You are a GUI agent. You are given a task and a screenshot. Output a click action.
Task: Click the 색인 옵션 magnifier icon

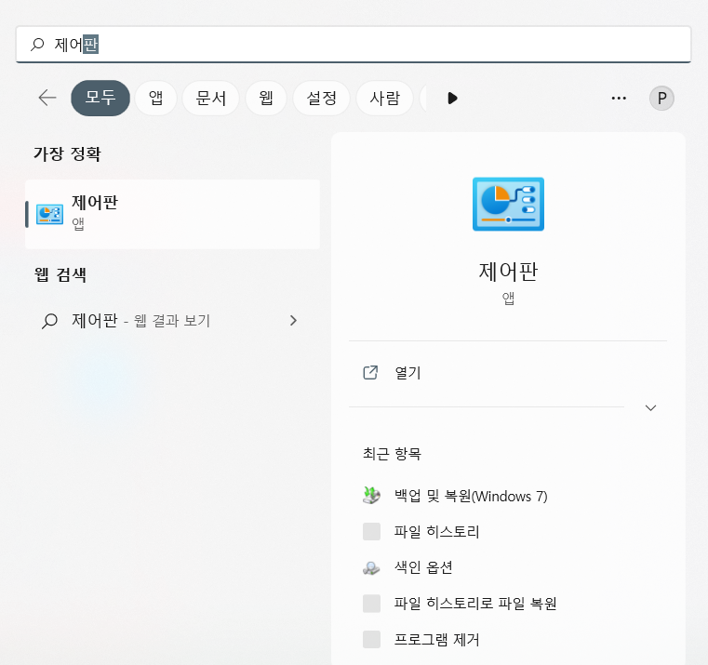click(x=371, y=567)
